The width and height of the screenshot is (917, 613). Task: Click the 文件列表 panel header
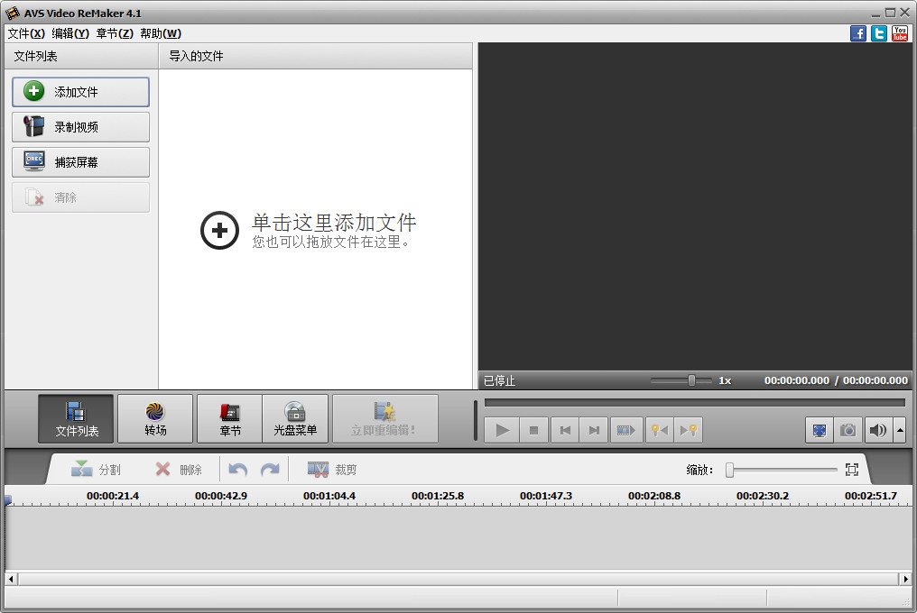pyautogui.click(x=81, y=56)
